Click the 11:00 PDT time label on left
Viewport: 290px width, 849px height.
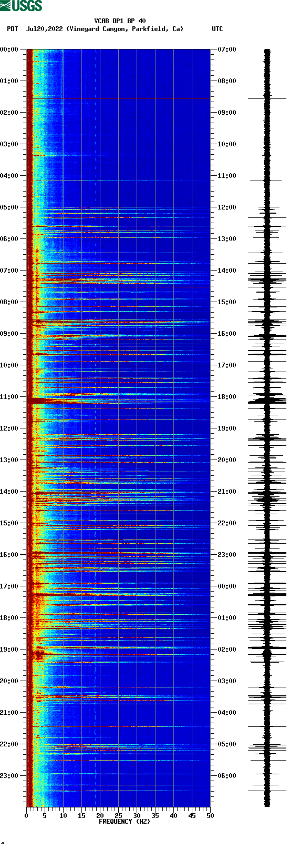coord(9,397)
